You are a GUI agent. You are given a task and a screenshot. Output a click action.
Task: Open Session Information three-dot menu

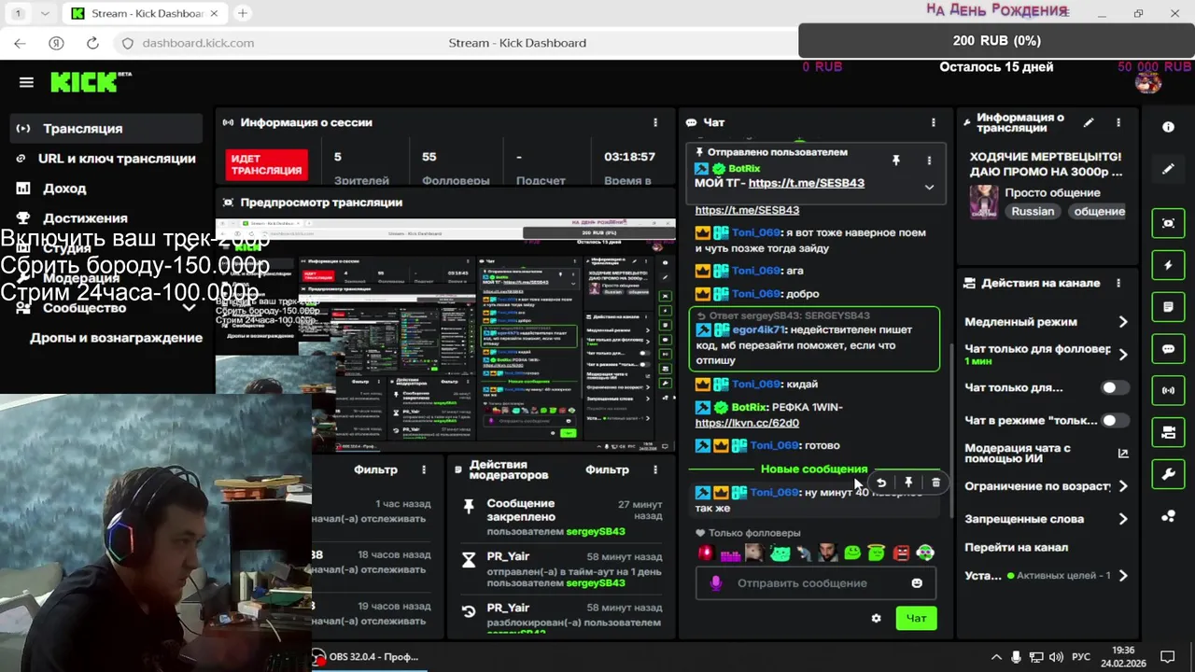[655, 122]
